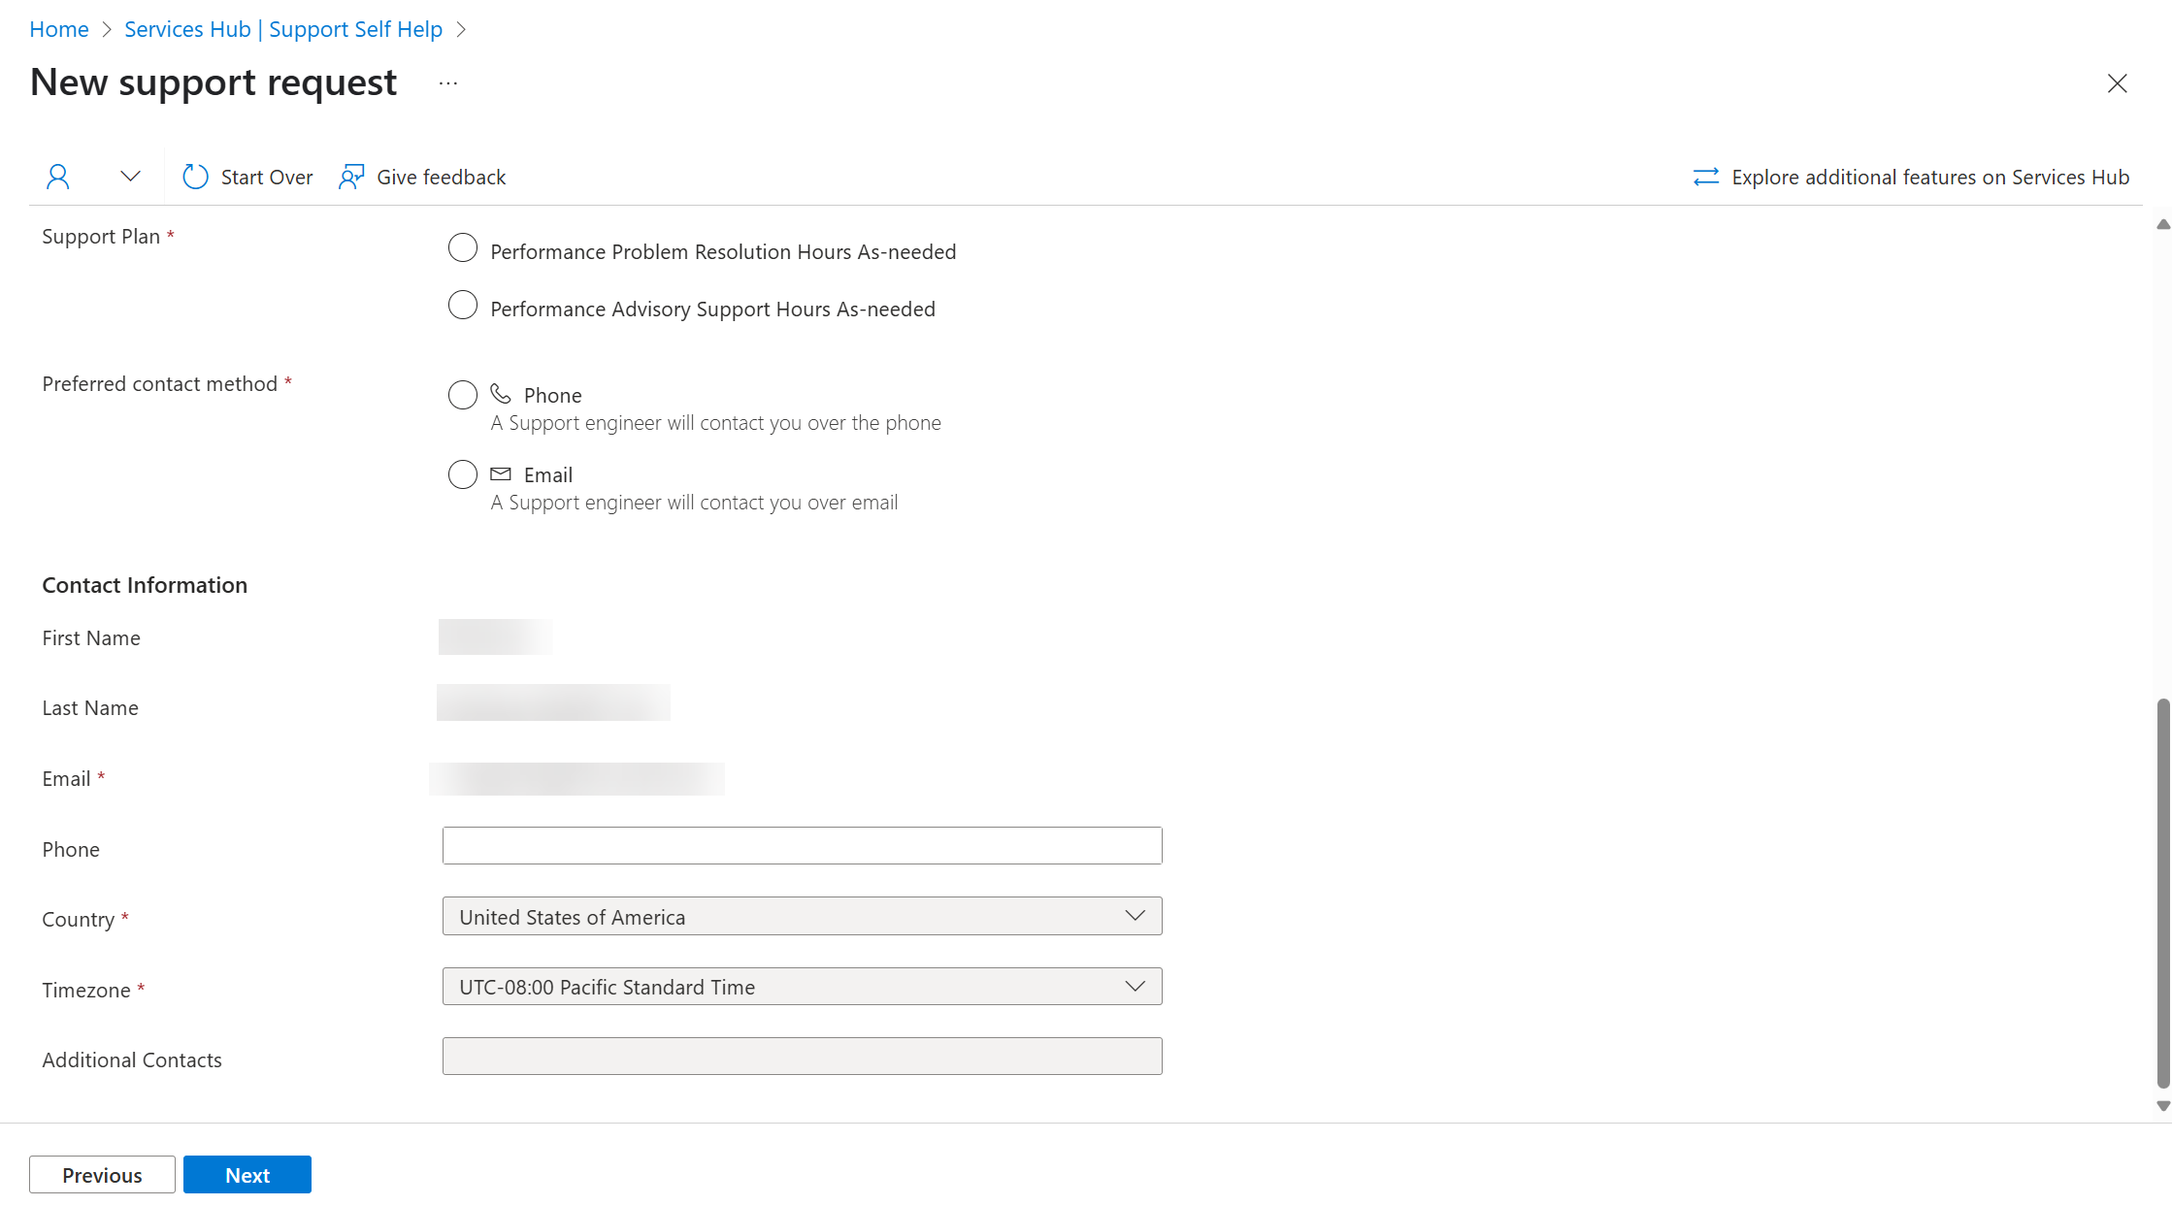Click the Previous button
Screen dimensions: 2172x1206
point(101,1175)
